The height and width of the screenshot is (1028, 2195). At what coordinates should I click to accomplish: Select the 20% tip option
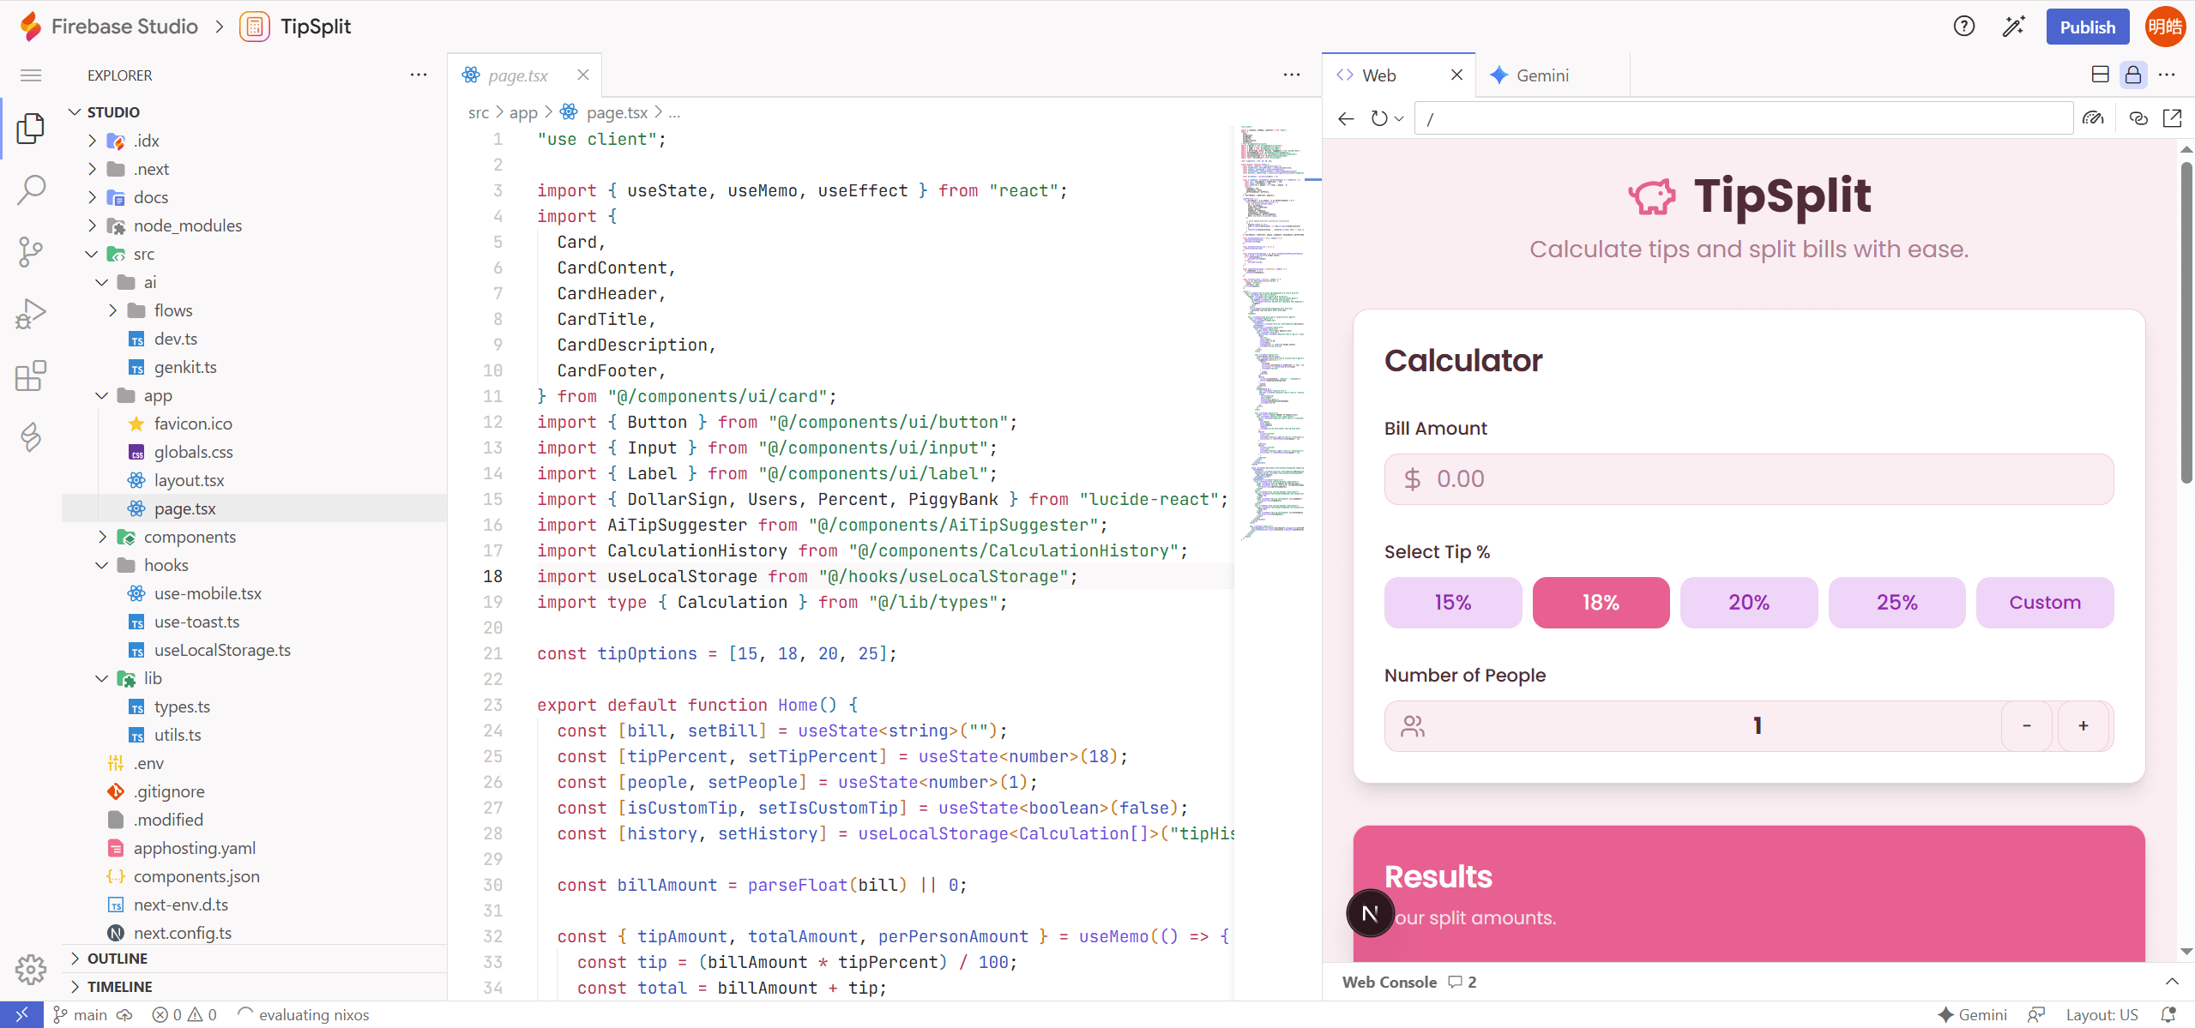[x=1748, y=603]
